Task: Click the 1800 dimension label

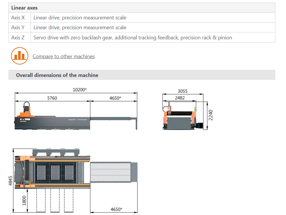Action: (24, 201)
